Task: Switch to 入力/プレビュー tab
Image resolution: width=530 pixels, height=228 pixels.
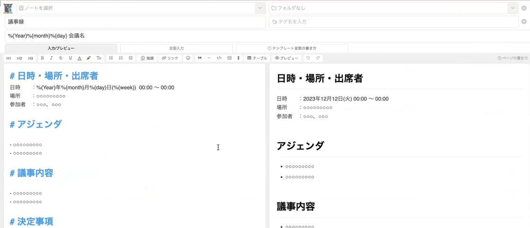Action: 61,48
